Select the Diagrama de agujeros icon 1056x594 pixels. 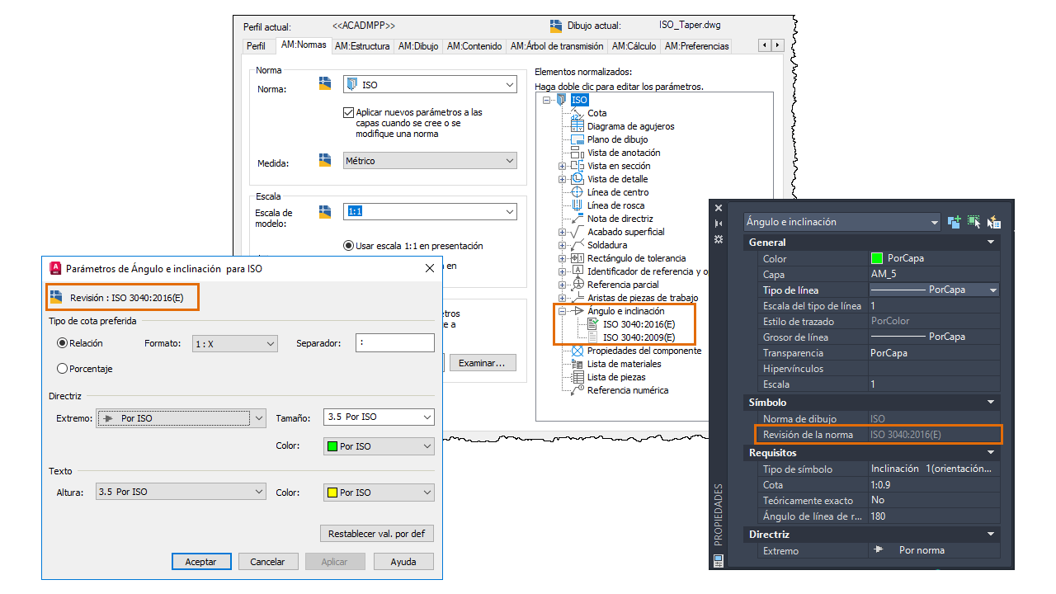(577, 126)
